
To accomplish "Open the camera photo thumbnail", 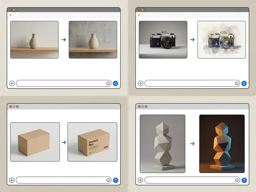I will (x=163, y=40).
